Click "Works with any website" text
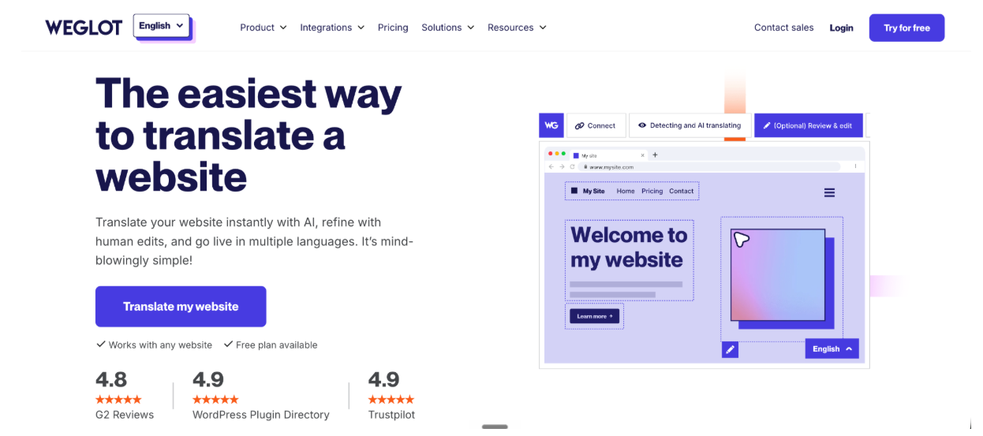 tap(160, 345)
